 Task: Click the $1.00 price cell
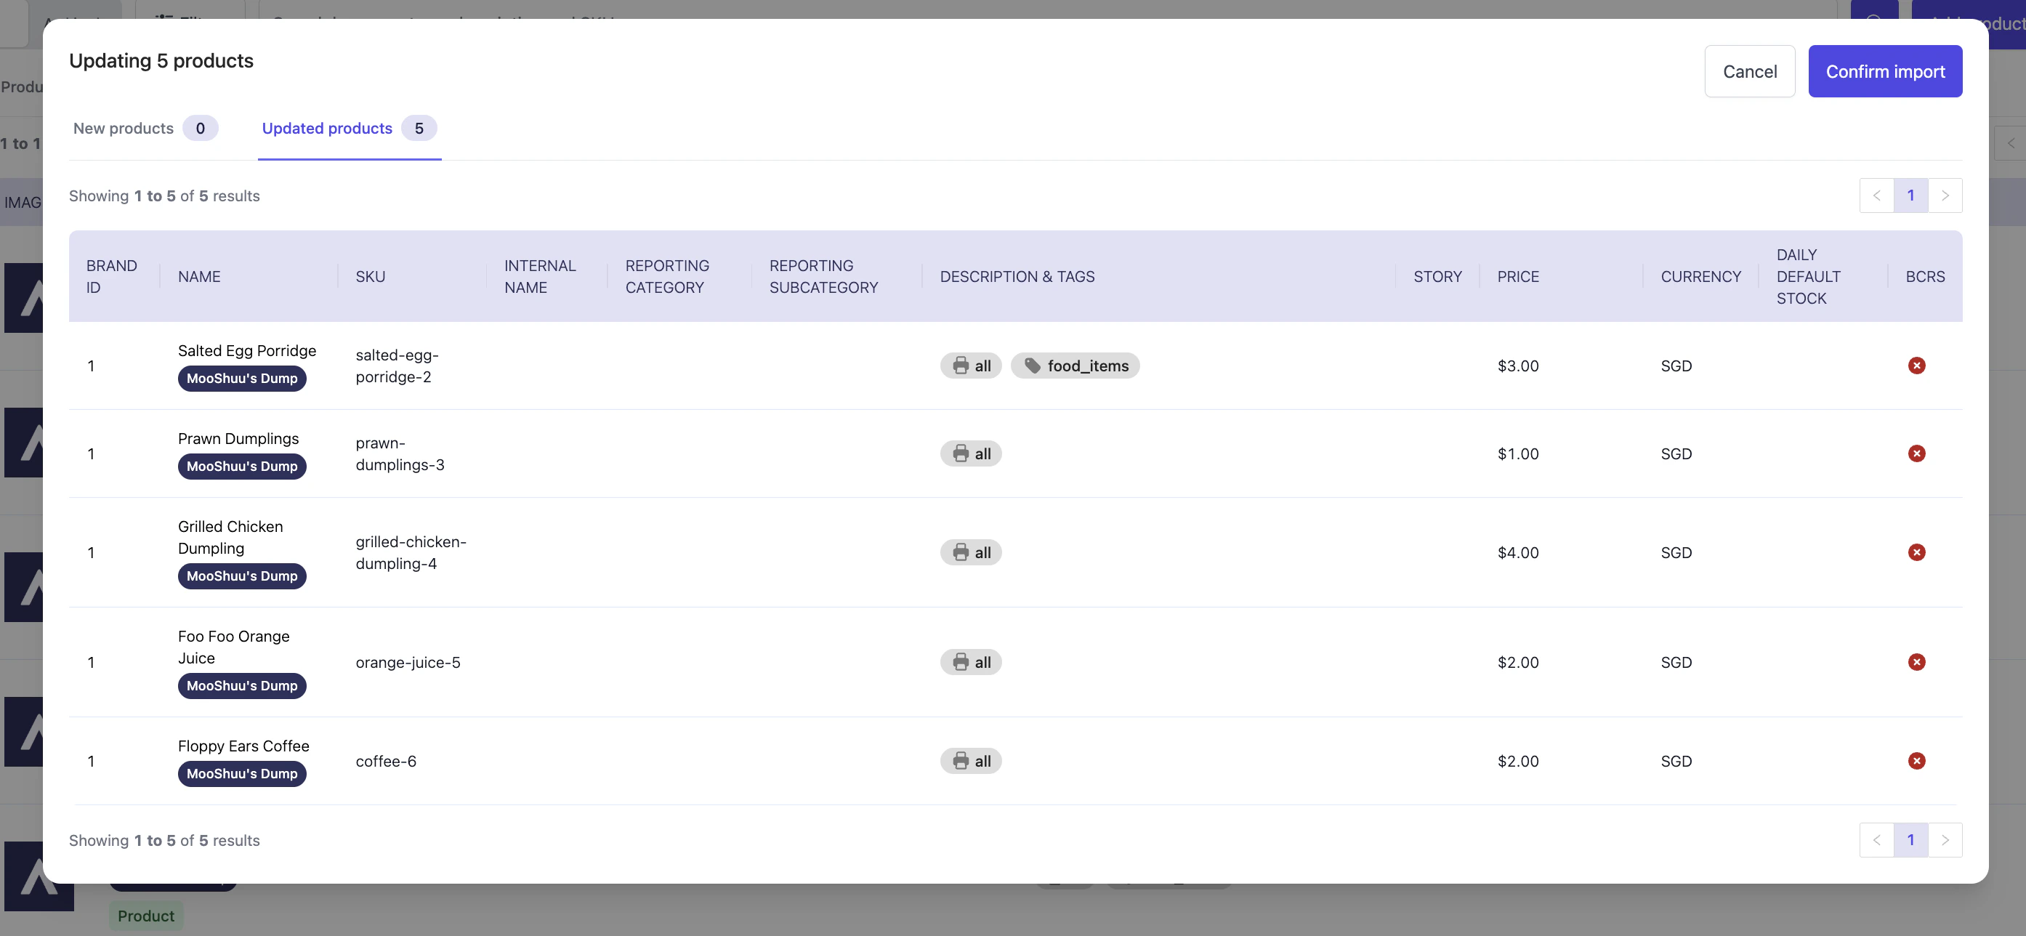point(1518,454)
